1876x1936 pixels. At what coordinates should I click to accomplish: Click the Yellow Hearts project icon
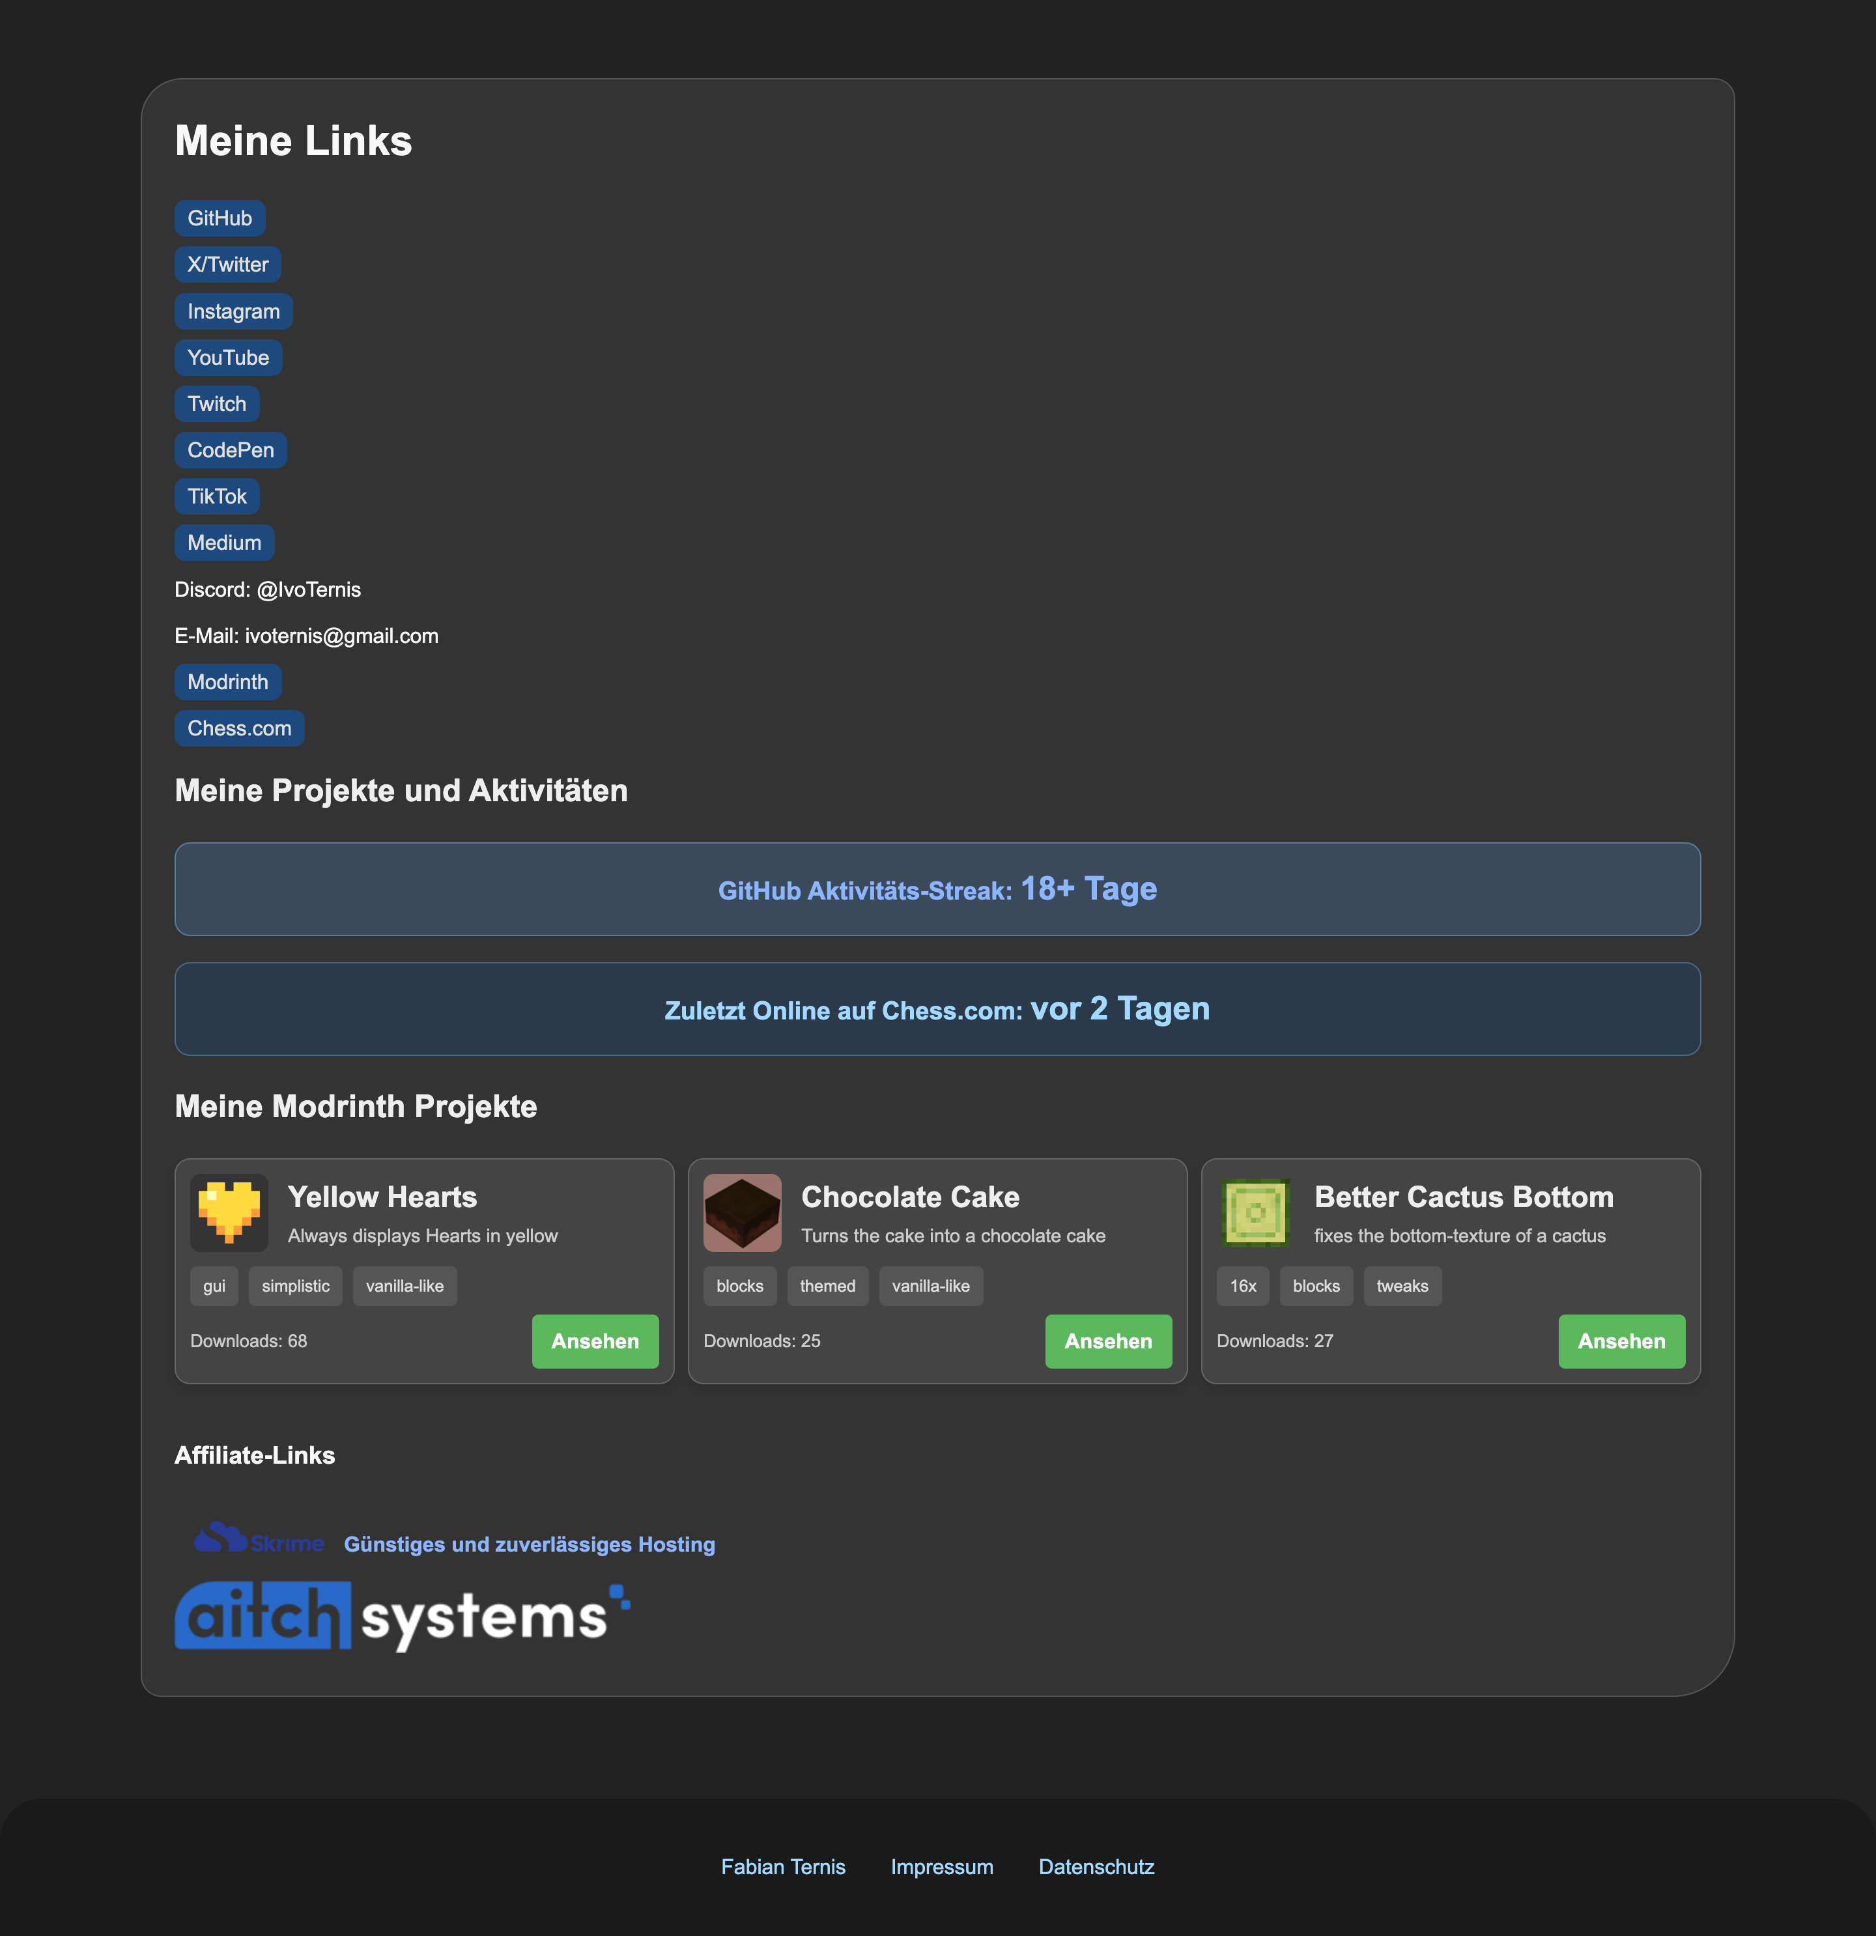click(x=229, y=1213)
